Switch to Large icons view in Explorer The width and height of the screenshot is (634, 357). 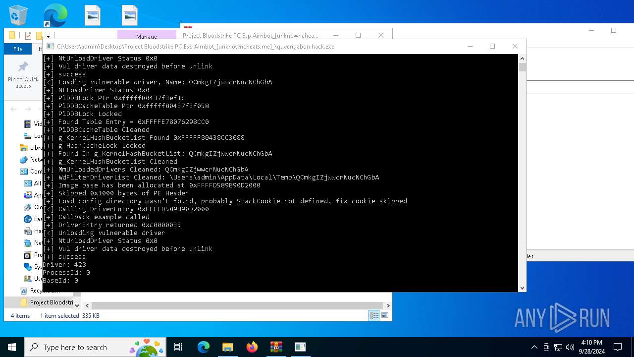click(385, 315)
